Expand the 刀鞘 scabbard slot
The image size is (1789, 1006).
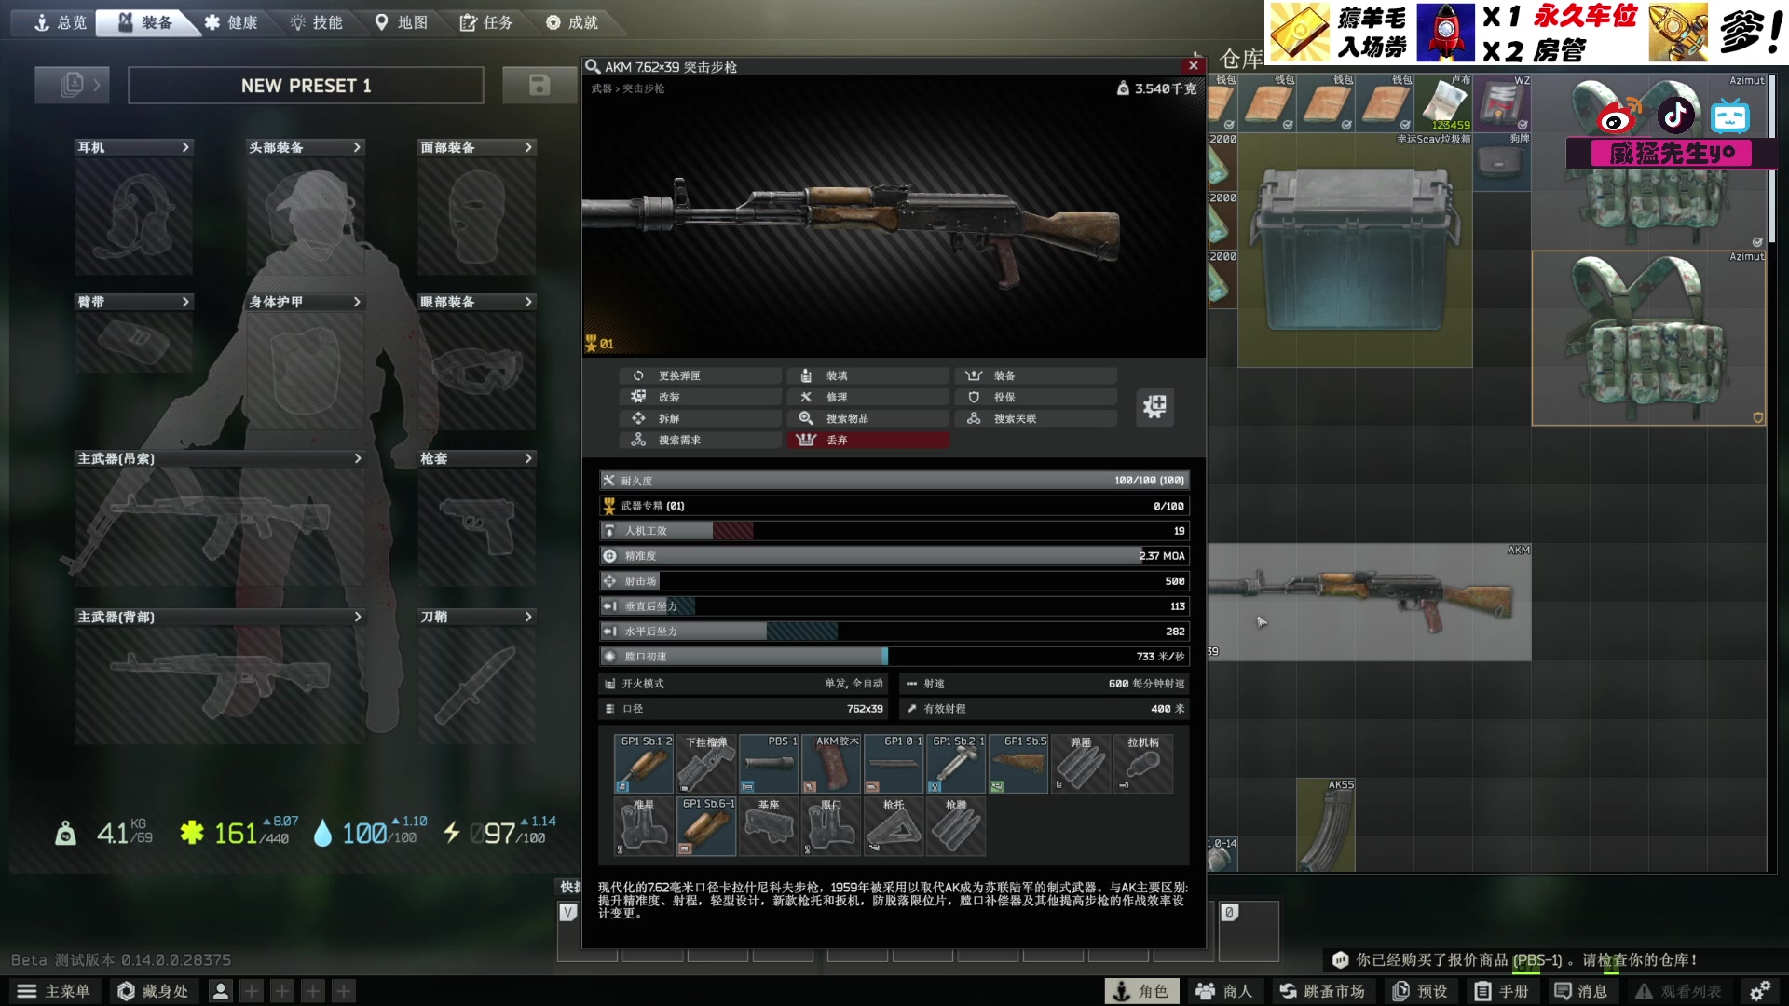[x=477, y=617]
